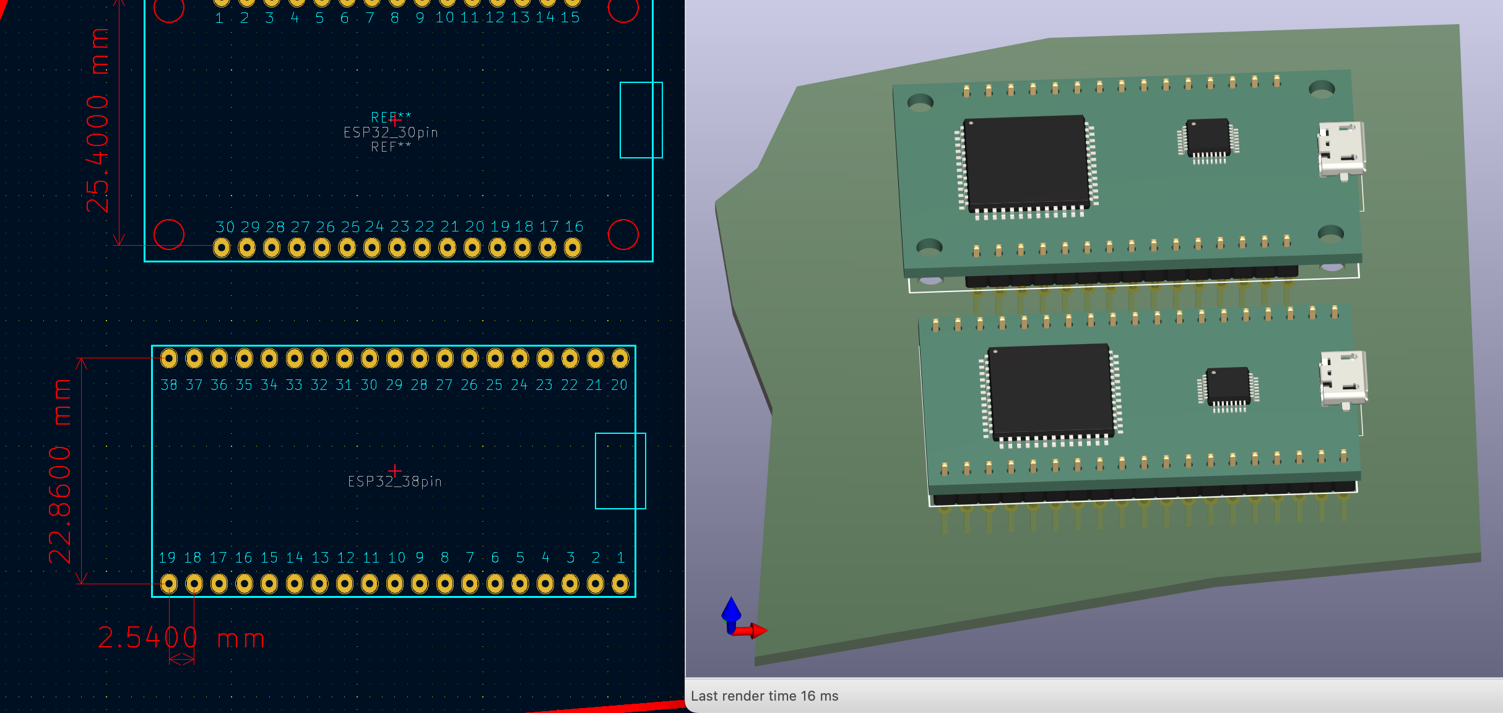
Task: Select the ESP32_38pin footprint value text
Action: tap(395, 482)
